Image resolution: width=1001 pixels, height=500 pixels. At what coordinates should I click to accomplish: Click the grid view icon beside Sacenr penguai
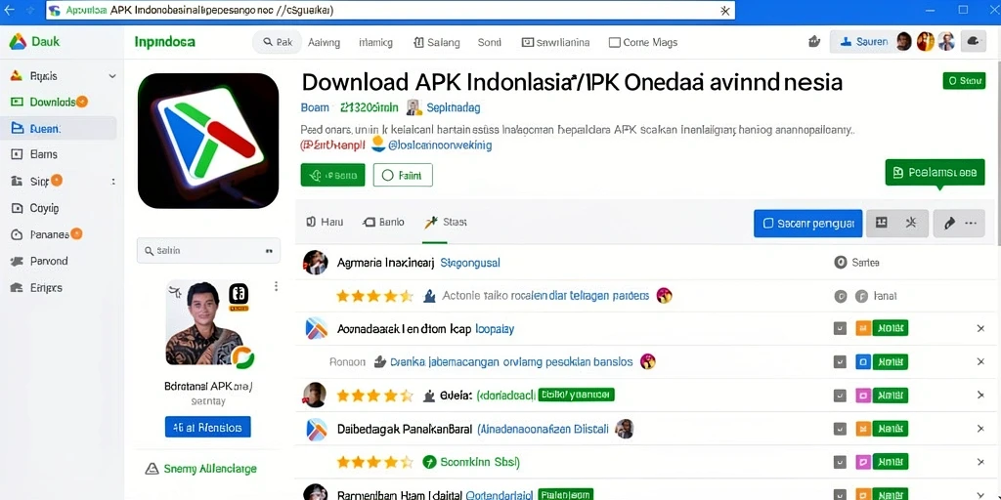tap(881, 223)
